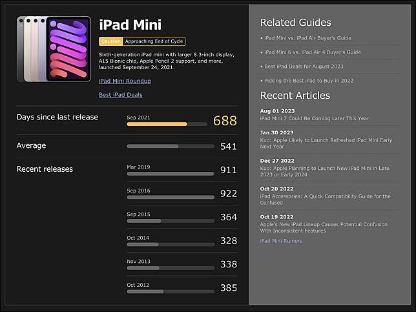The image size is (416, 312).
Task: Click the 922 days value
Action: coord(229,193)
